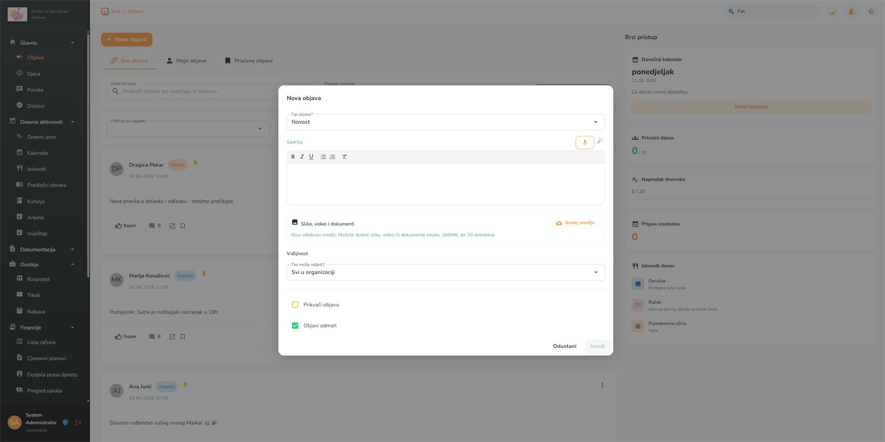Uncheck the Objavi odmah checkbox

pyautogui.click(x=295, y=325)
